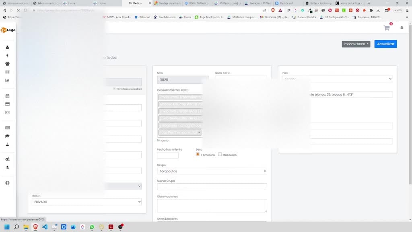Viewport: 412px width, 232px height.
Task: Open the barcode icon in sidebar
Action: point(7,72)
